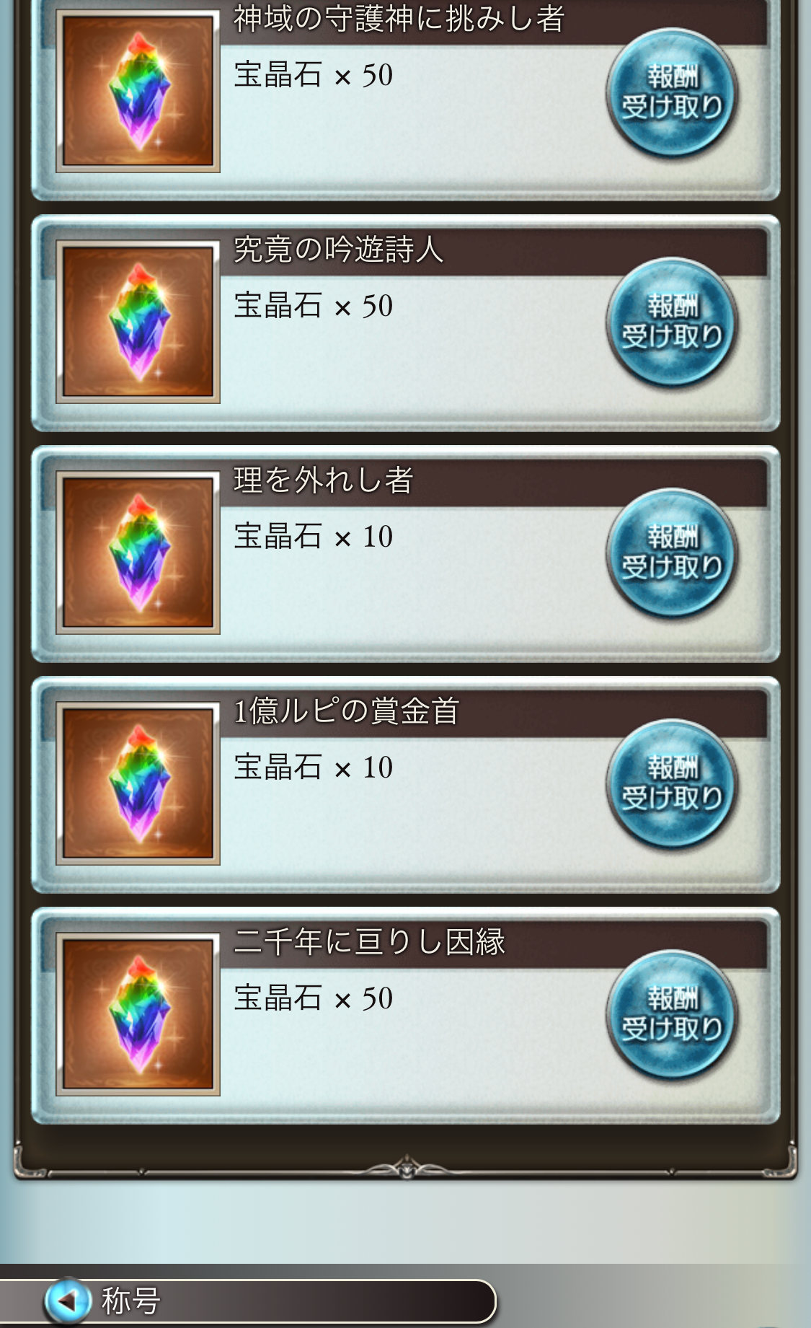Image resolution: width=811 pixels, height=1328 pixels.
Task: Select the 理を外れし者 title header
Action: pyautogui.click(x=323, y=480)
